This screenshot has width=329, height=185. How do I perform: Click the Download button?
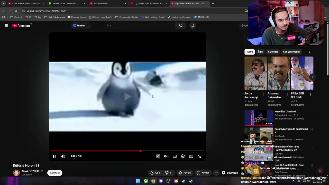230,173
